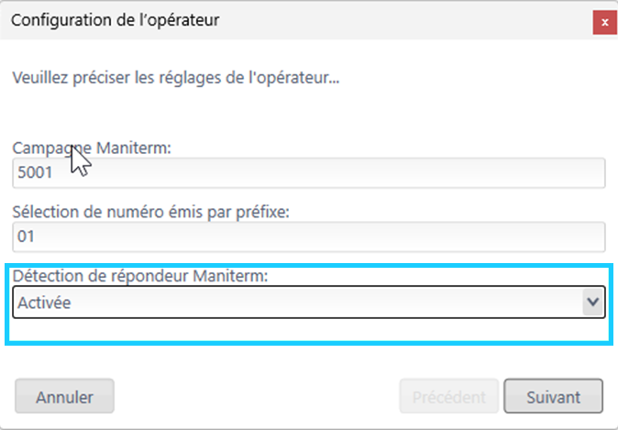Click empty space below the Activée combo box

309,330
